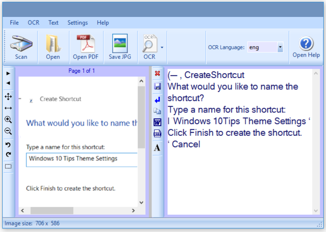Click the 'Page 1 of 1' label
The width and height of the screenshot is (326, 232).
[81, 71]
